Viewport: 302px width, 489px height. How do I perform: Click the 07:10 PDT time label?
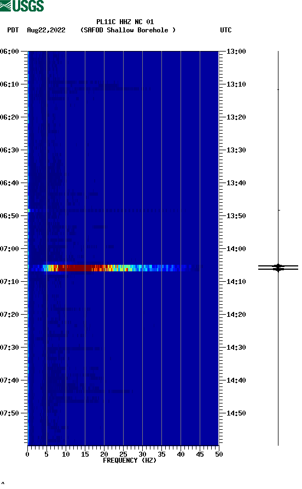[x=10, y=282]
